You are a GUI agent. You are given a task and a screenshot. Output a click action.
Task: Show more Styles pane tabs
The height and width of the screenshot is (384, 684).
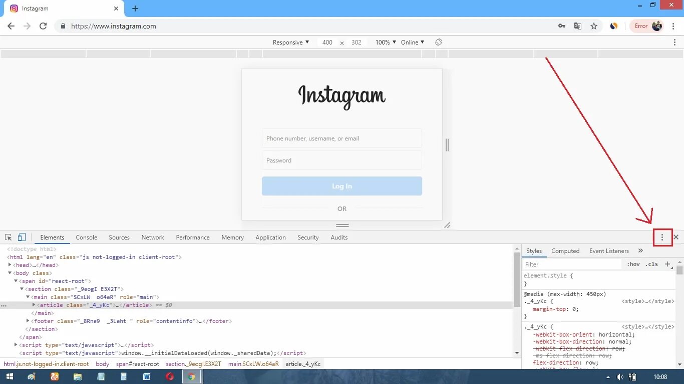[640, 251]
